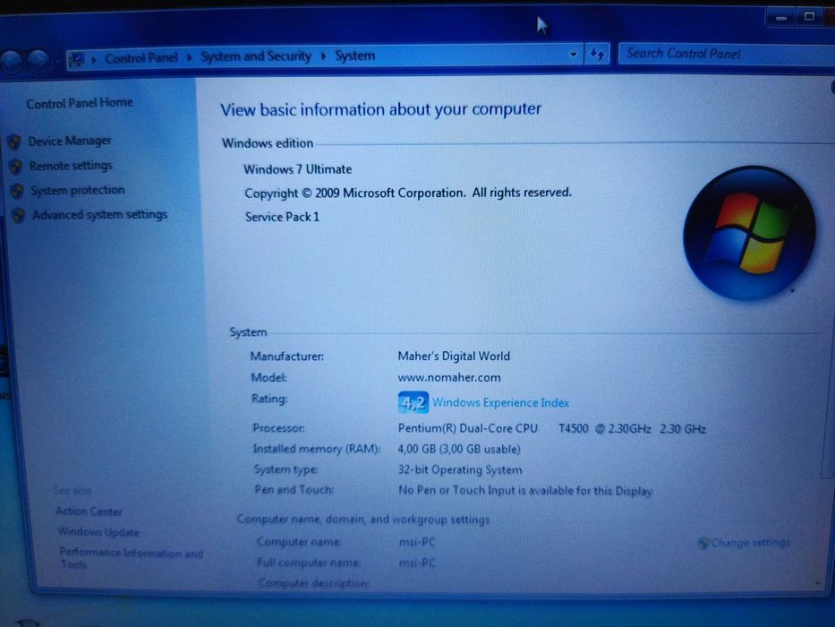Open System protection link
Image resolution: width=835 pixels, height=627 pixels.
tap(78, 190)
